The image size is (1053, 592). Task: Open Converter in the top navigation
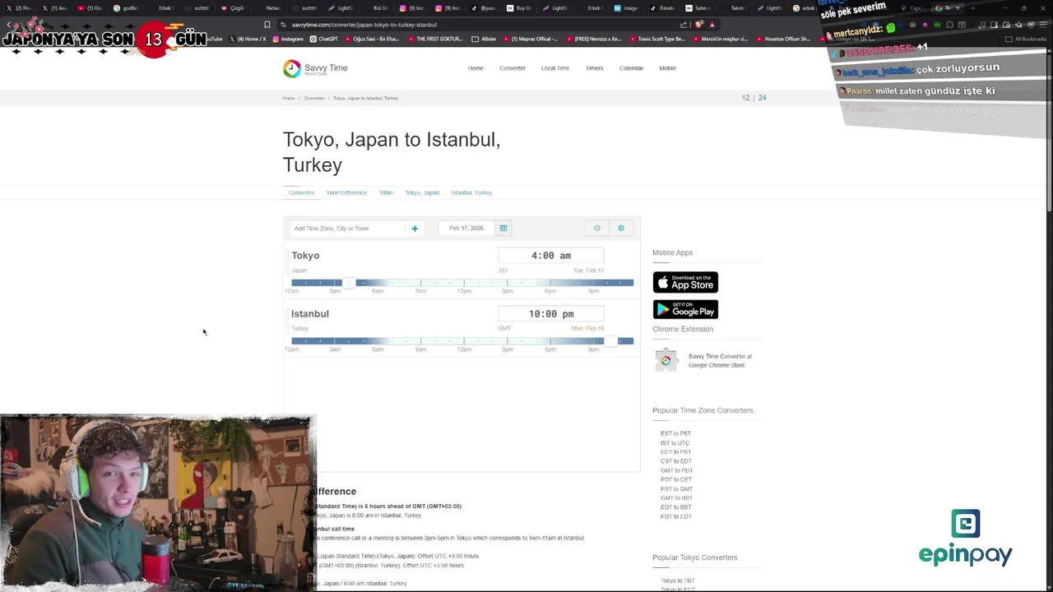click(513, 68)
